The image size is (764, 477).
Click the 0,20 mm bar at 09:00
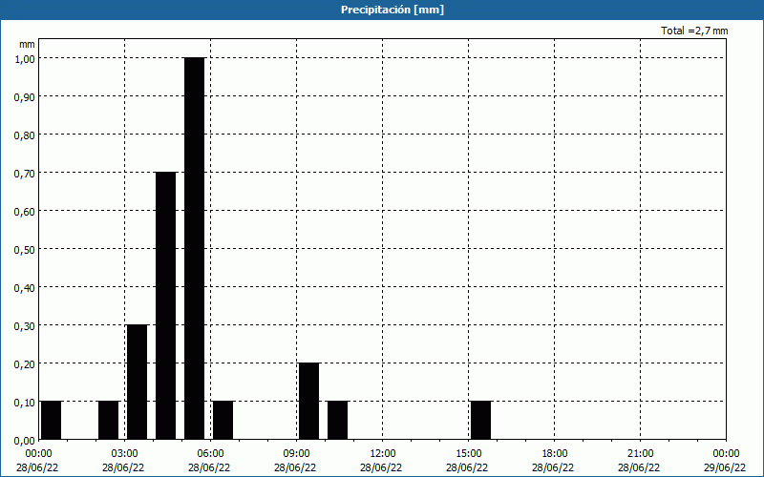(308, 401)
